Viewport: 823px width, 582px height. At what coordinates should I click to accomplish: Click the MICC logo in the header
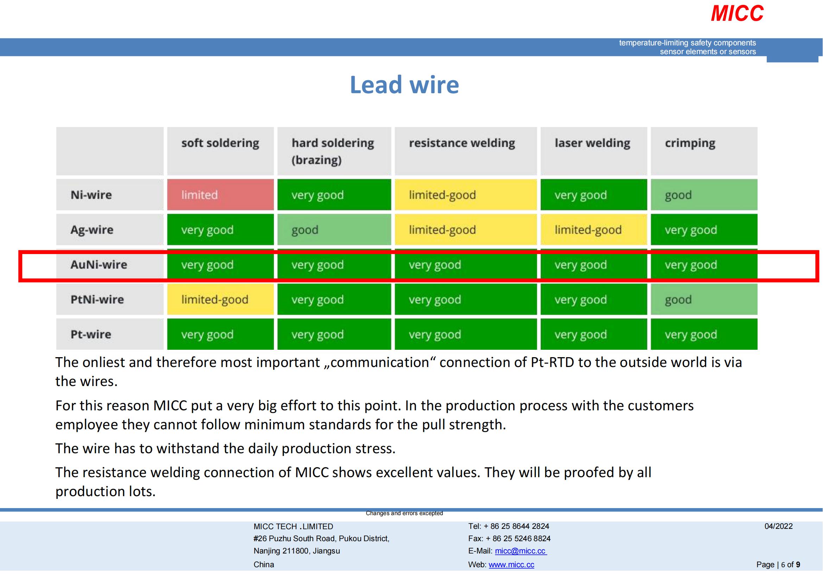[737, 14]
